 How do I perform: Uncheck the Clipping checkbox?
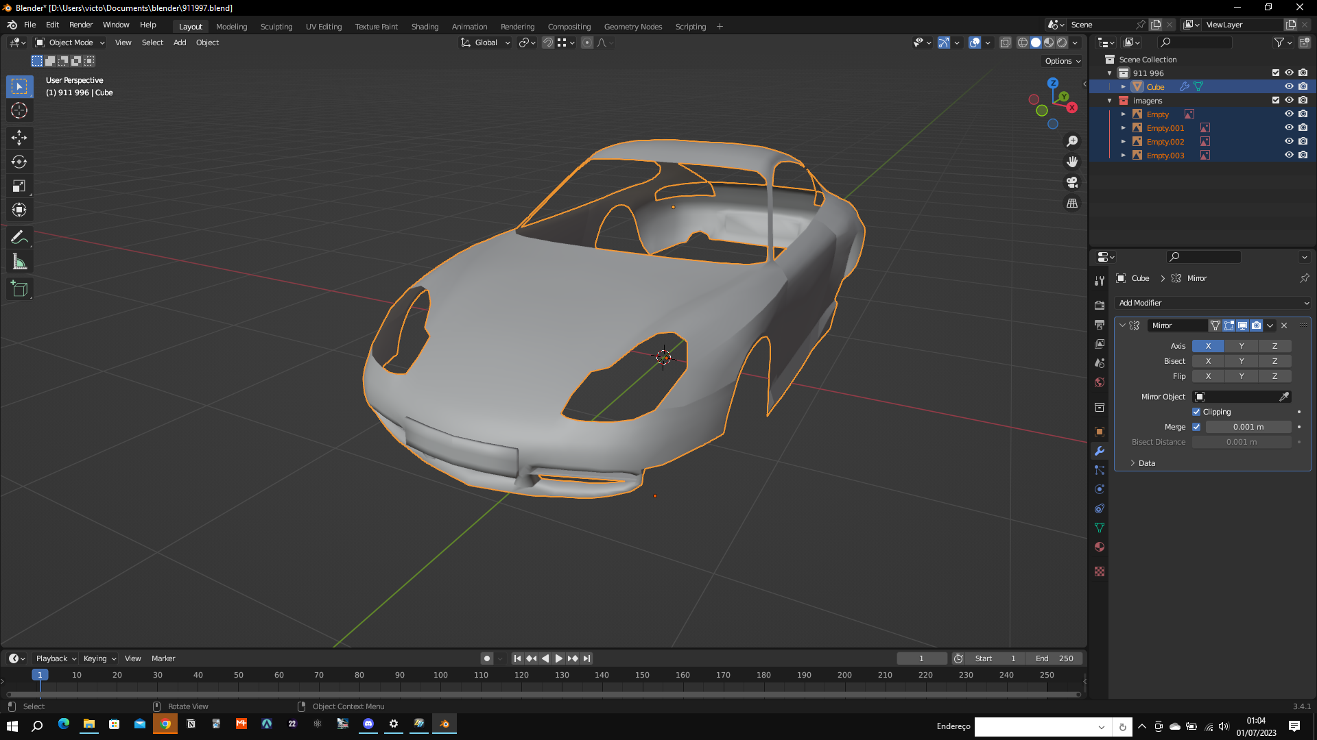[x=1196, y=412]
